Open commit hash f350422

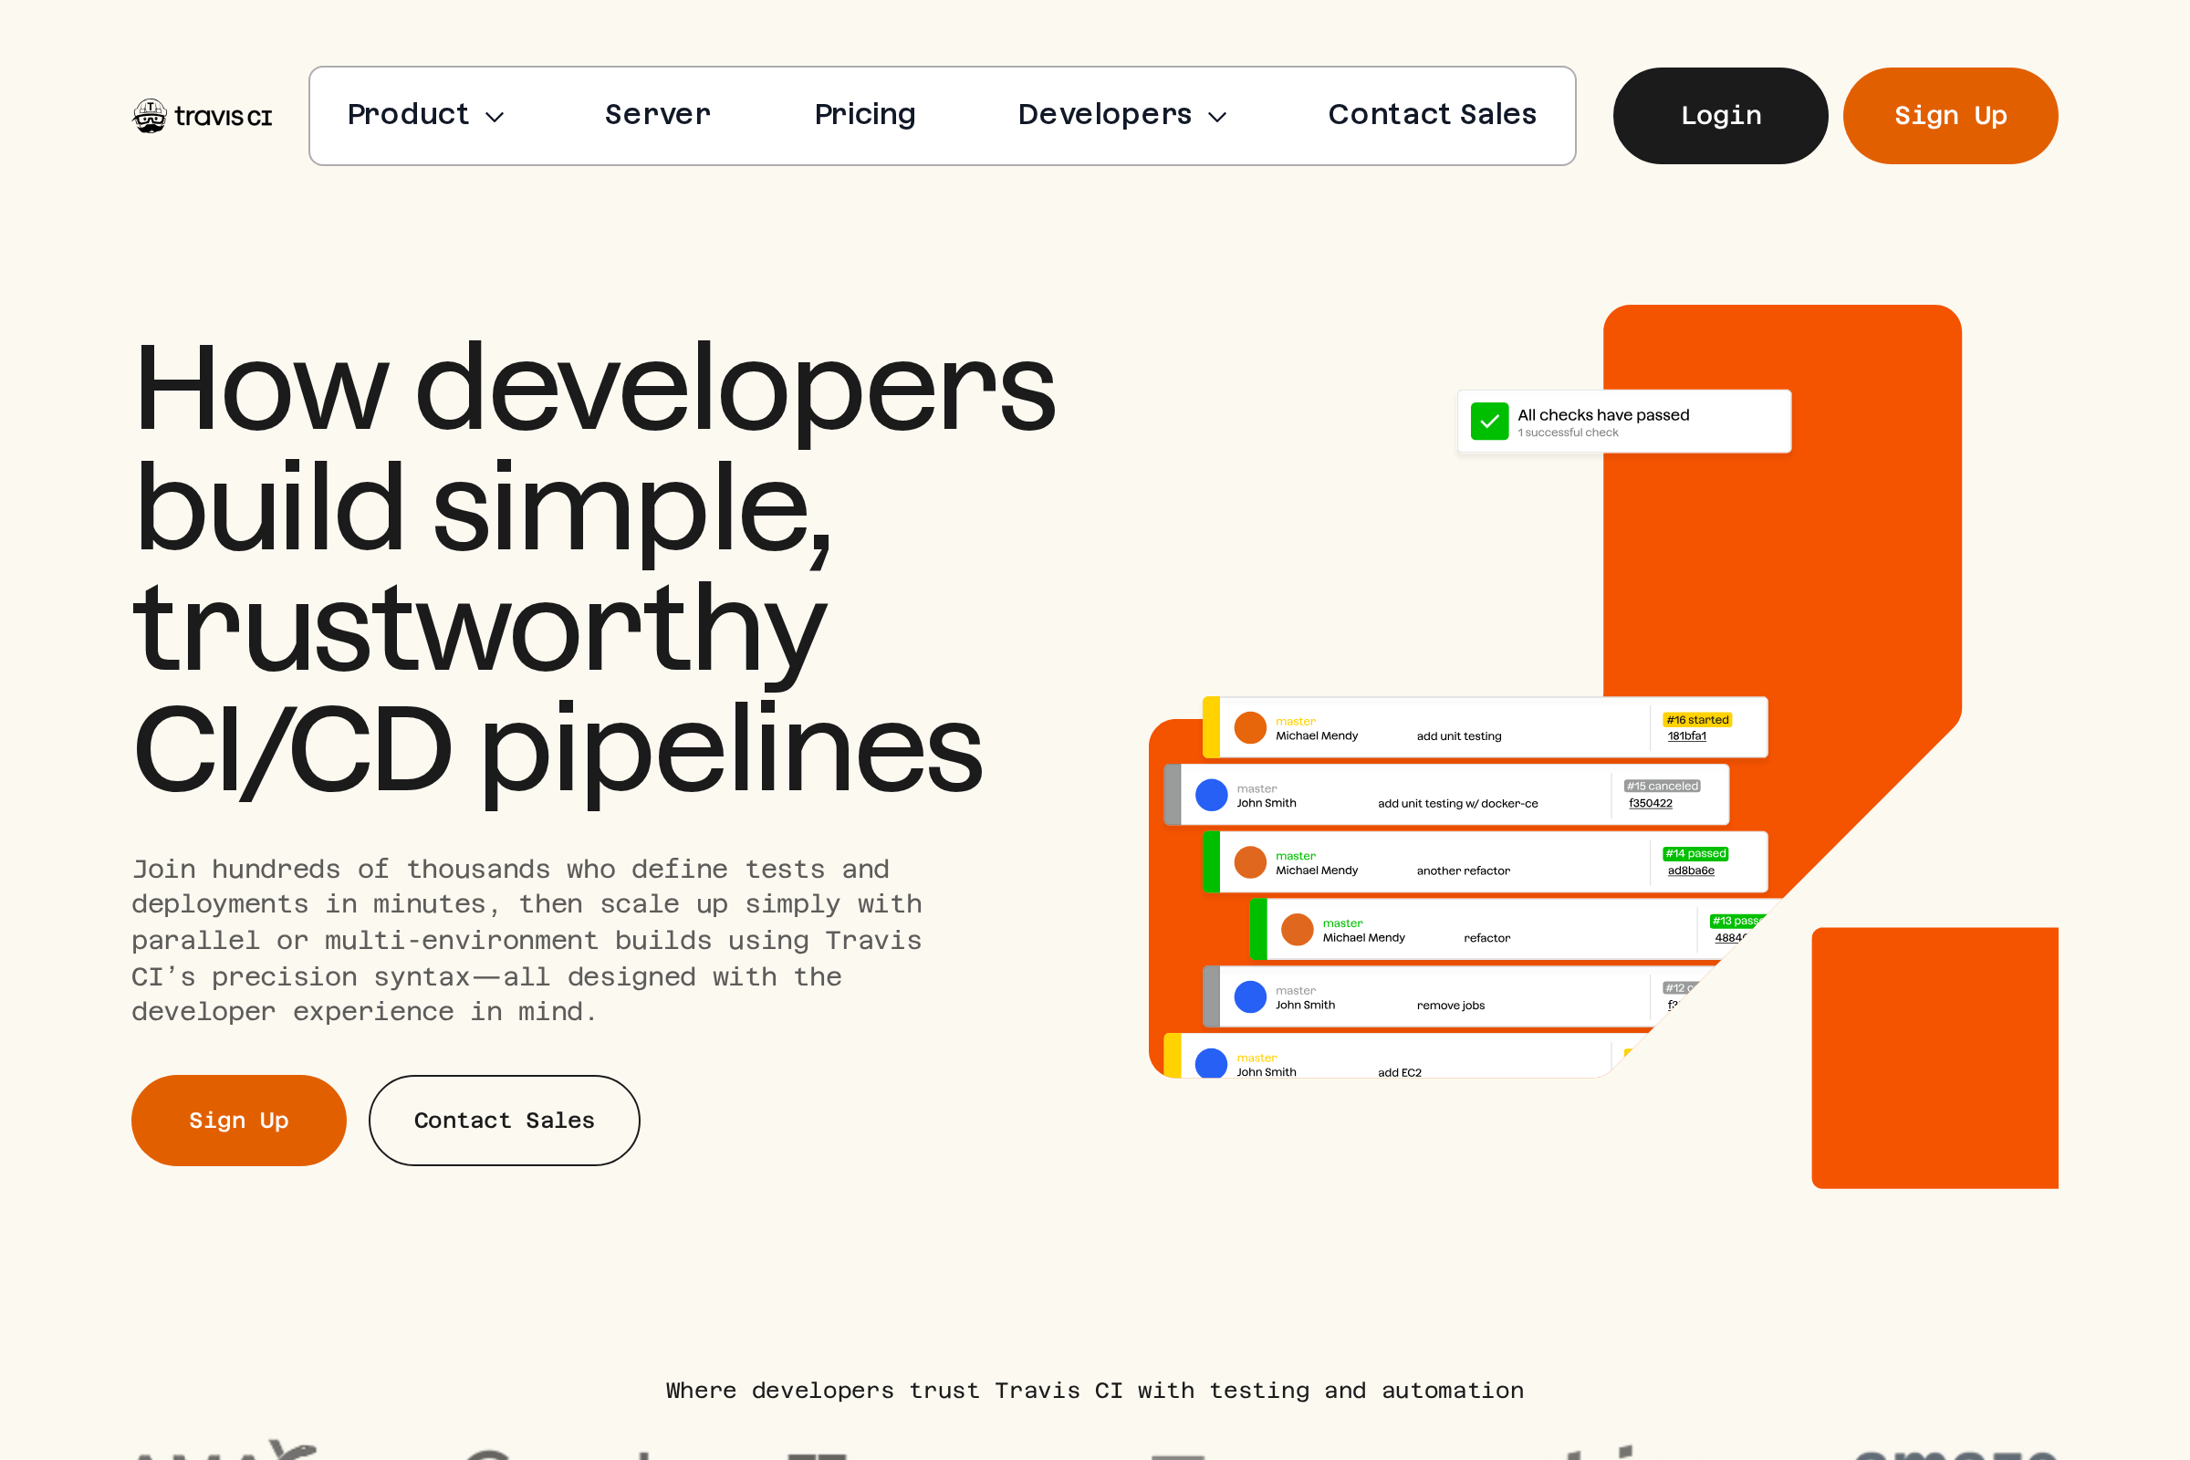[x=1650, y=803]
